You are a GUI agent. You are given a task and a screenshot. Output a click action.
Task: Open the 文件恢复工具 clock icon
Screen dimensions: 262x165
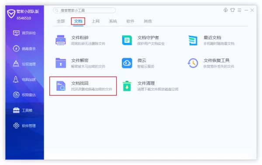point(193,63)
